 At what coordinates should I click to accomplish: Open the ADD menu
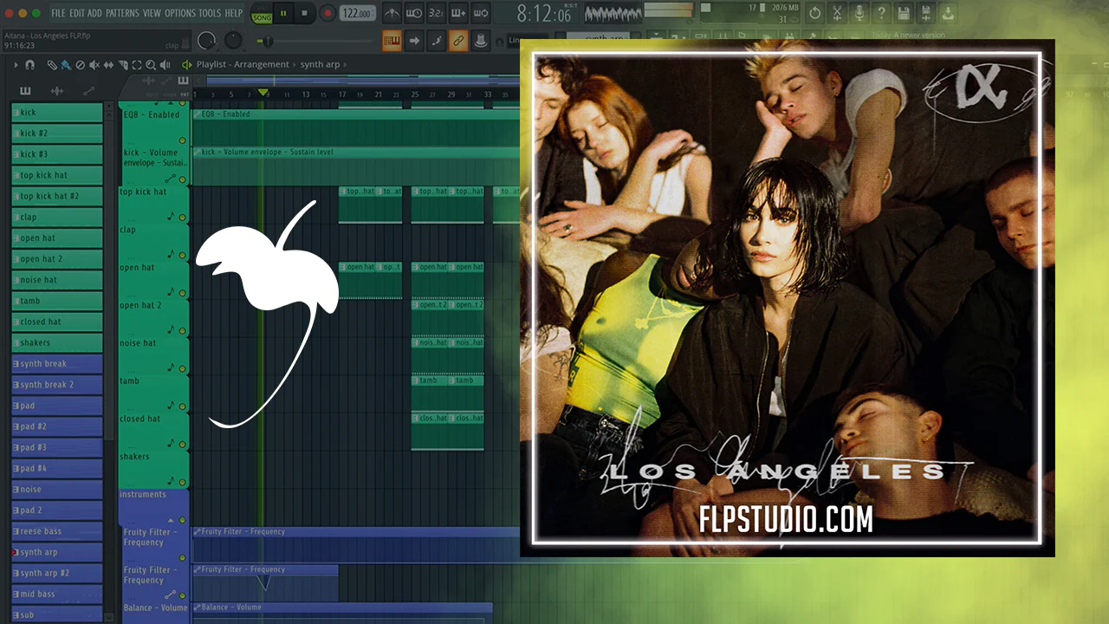94,13
